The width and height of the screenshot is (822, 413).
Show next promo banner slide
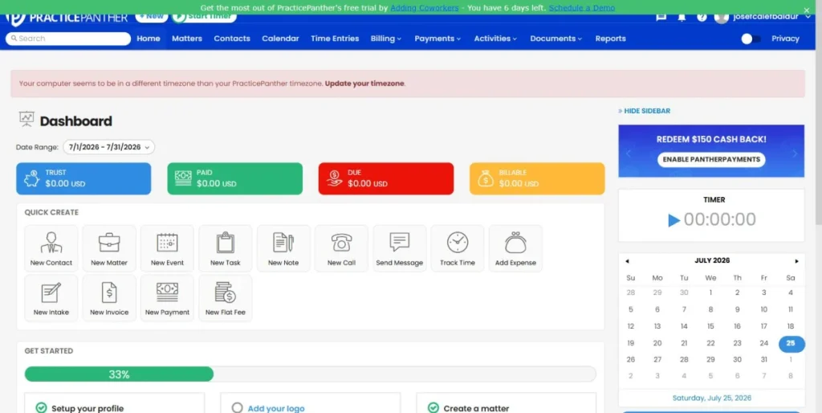point(795,153)
